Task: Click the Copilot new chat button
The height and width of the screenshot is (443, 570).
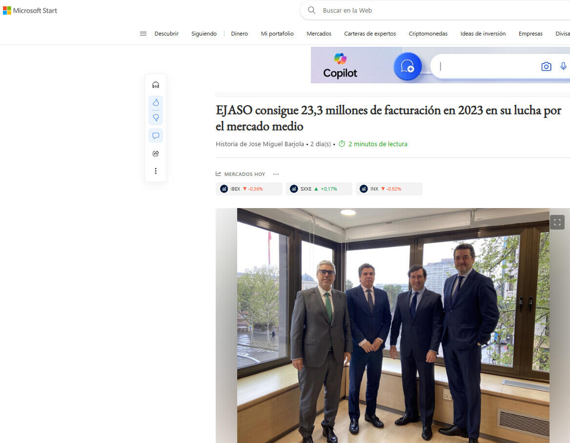Action: pos(407,66)
